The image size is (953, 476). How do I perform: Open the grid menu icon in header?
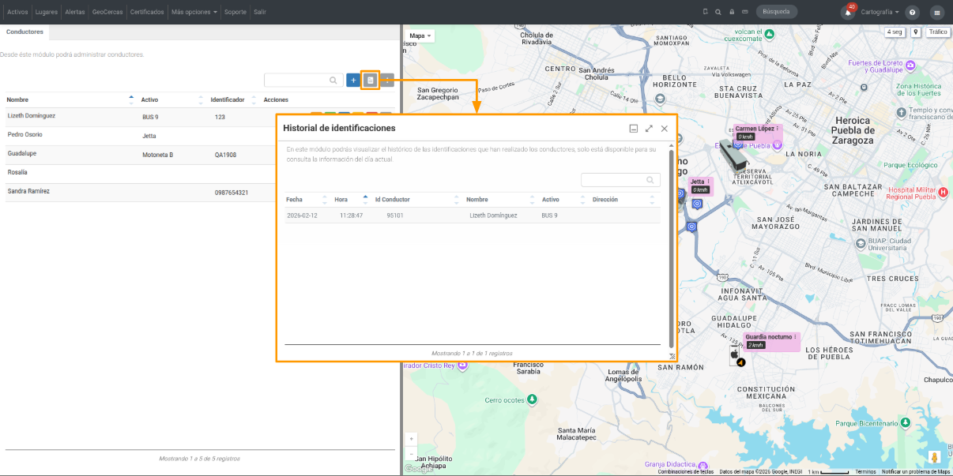pos(937,13)
